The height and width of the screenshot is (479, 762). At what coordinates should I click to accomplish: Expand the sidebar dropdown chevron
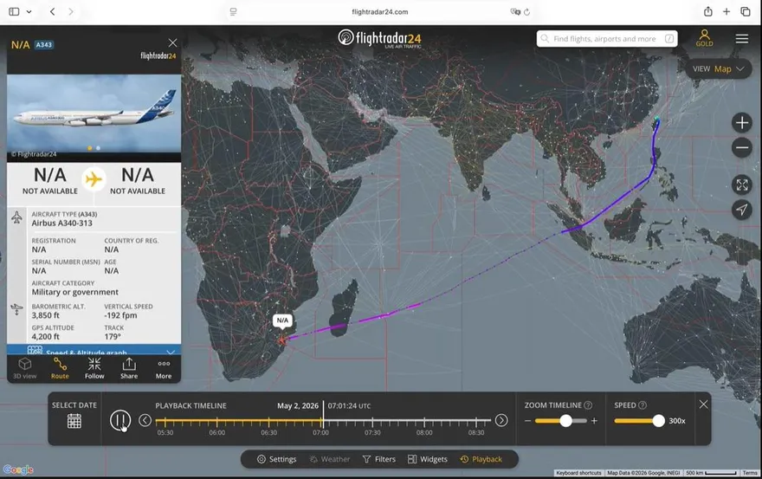coord(29,11)
